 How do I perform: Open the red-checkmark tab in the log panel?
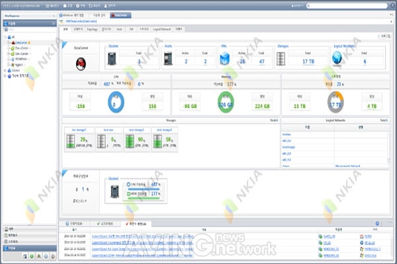tap(136, 224)
